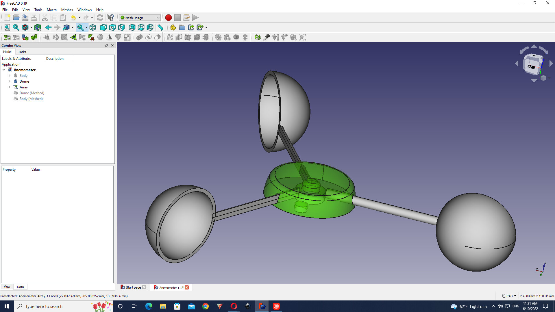Click the import mesh icon
Screen dimensions: 555x312
(x=7, y=37)
